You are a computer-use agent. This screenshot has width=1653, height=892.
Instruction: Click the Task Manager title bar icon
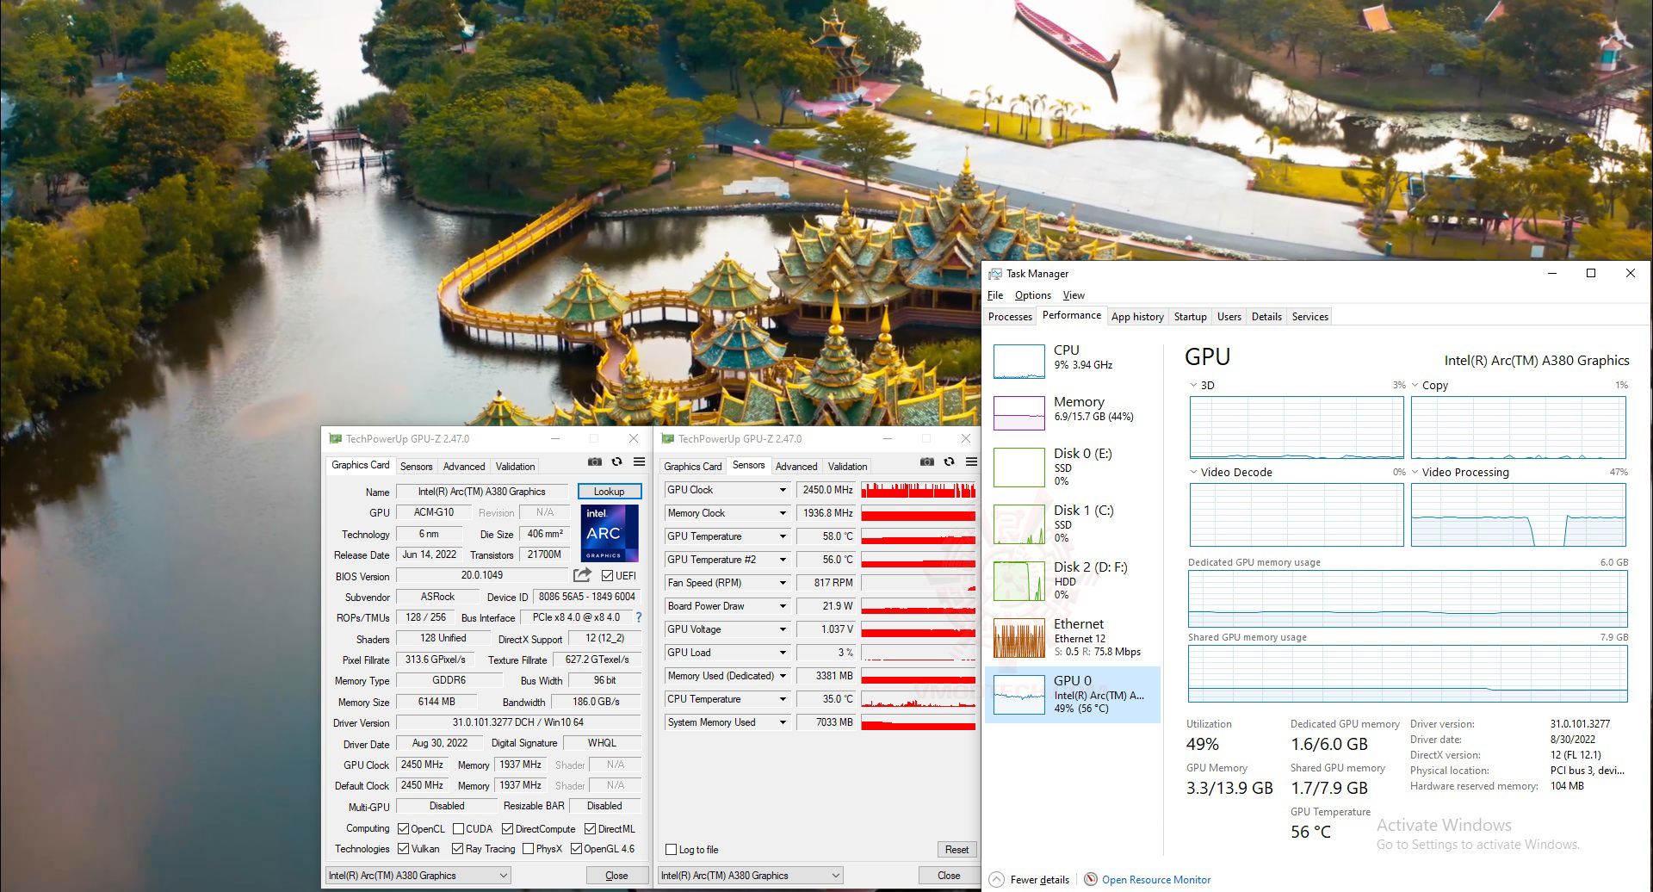coord(995,274)
